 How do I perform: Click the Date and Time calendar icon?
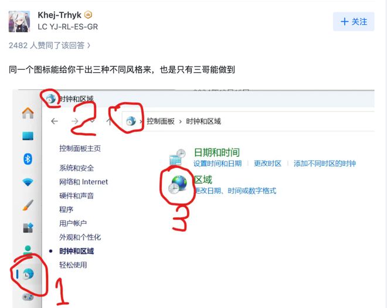(x=178, y=157)
